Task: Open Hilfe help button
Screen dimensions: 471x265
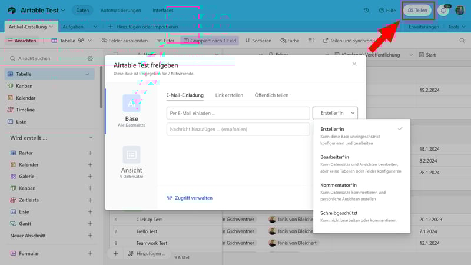Action: click(387, 10)
